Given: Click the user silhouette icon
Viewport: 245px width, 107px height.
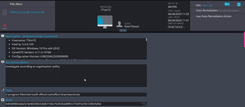Looking at the screenshot, I should pyautogui.click(x=119, y=24).
